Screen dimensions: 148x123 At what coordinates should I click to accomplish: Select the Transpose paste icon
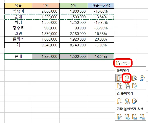click(135, 86)
